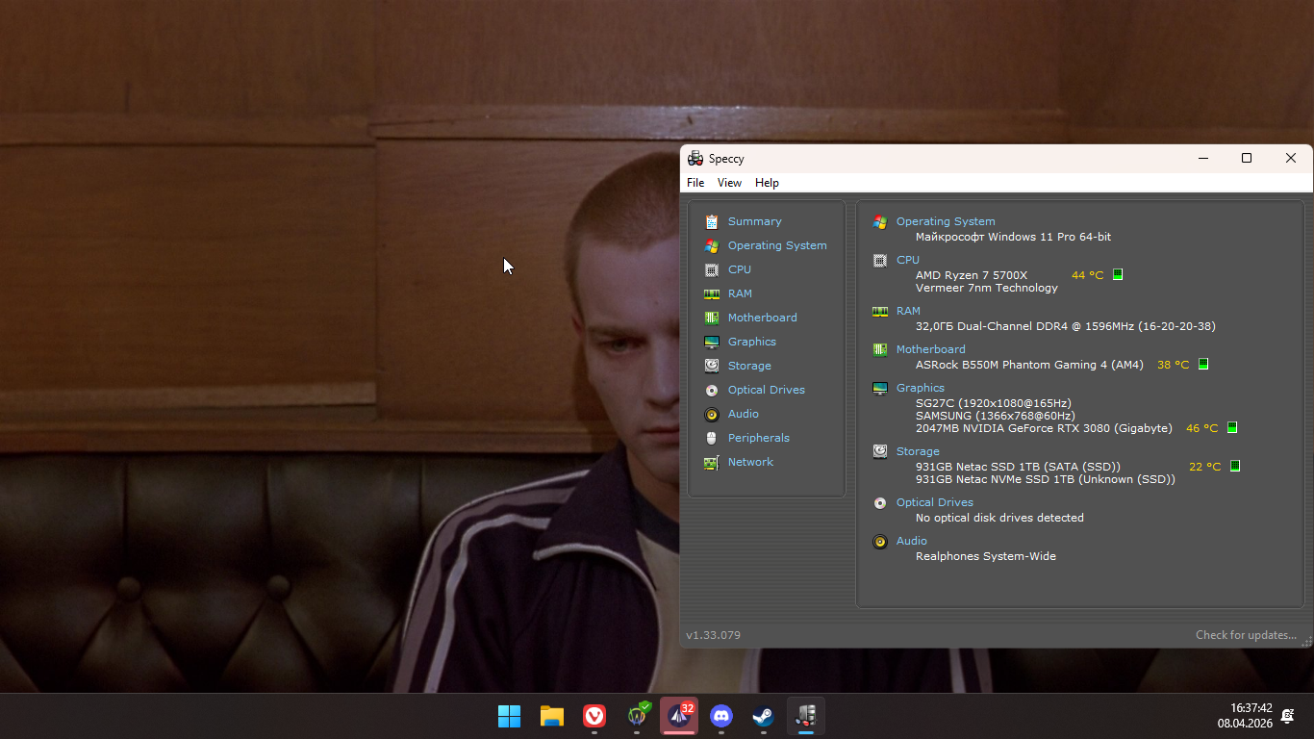Select the Peripherals mouse icon

coord(711,439)
